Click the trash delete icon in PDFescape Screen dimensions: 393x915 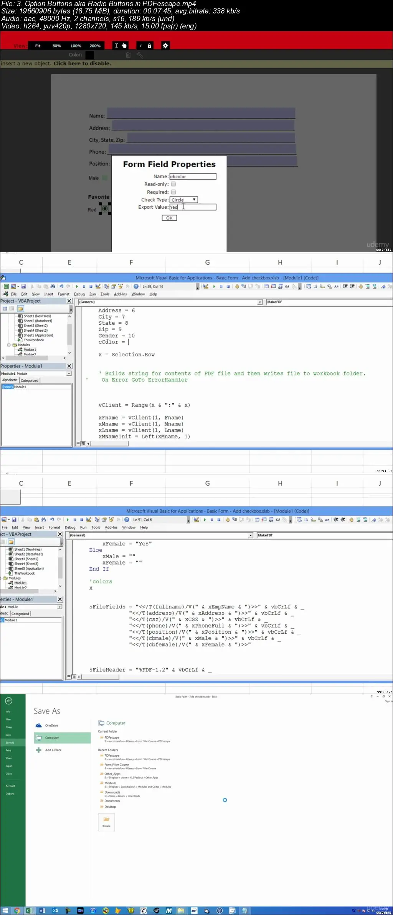point(128,55)
